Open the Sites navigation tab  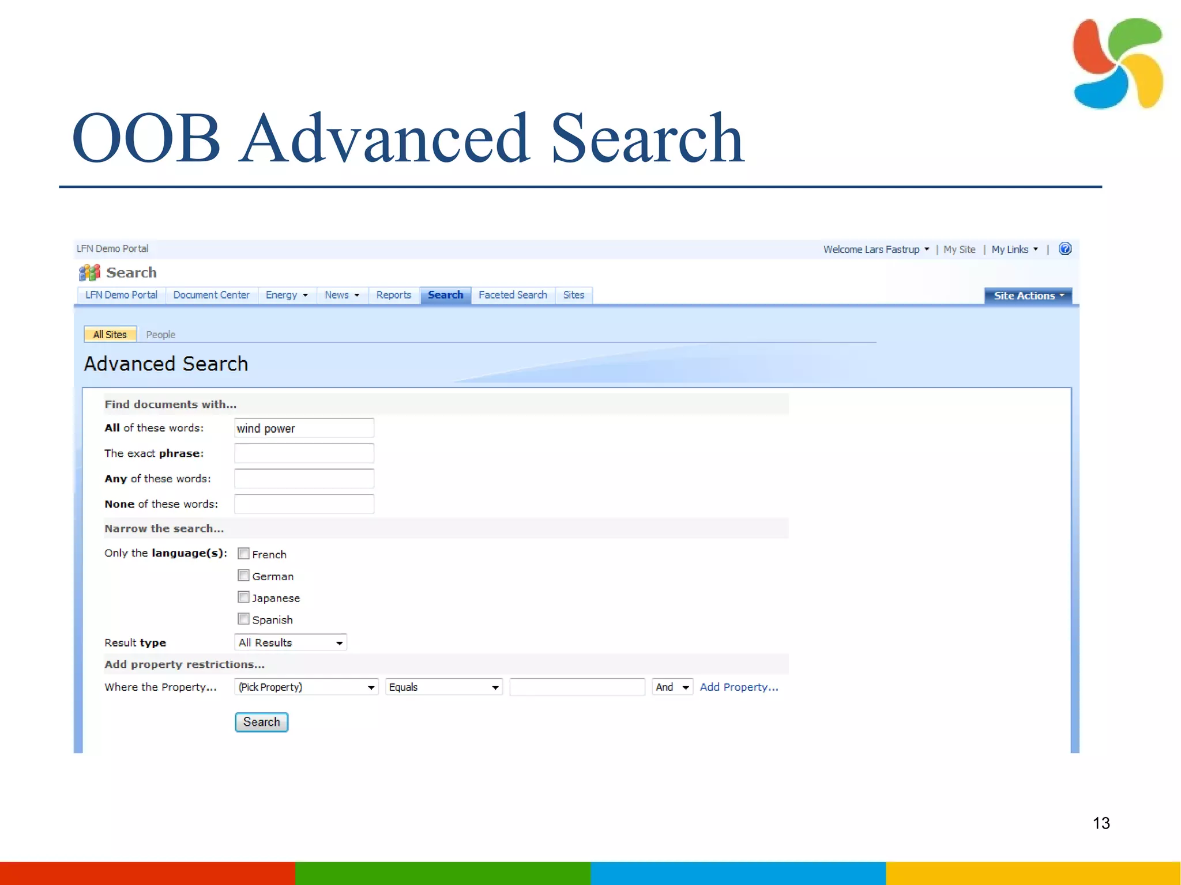573,295
